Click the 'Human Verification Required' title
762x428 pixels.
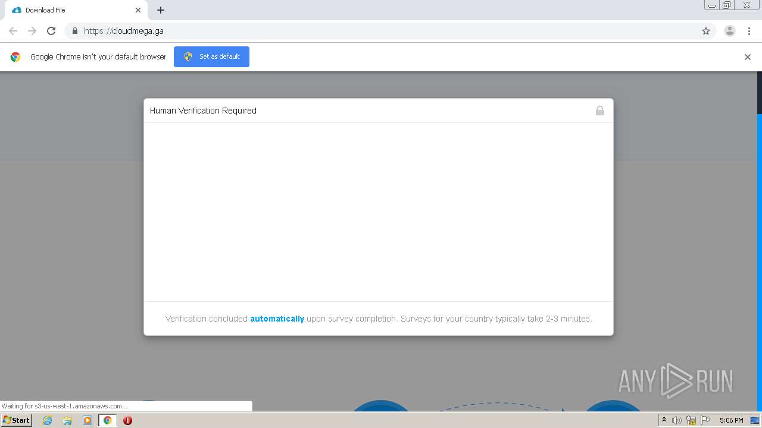pos(203,111)
